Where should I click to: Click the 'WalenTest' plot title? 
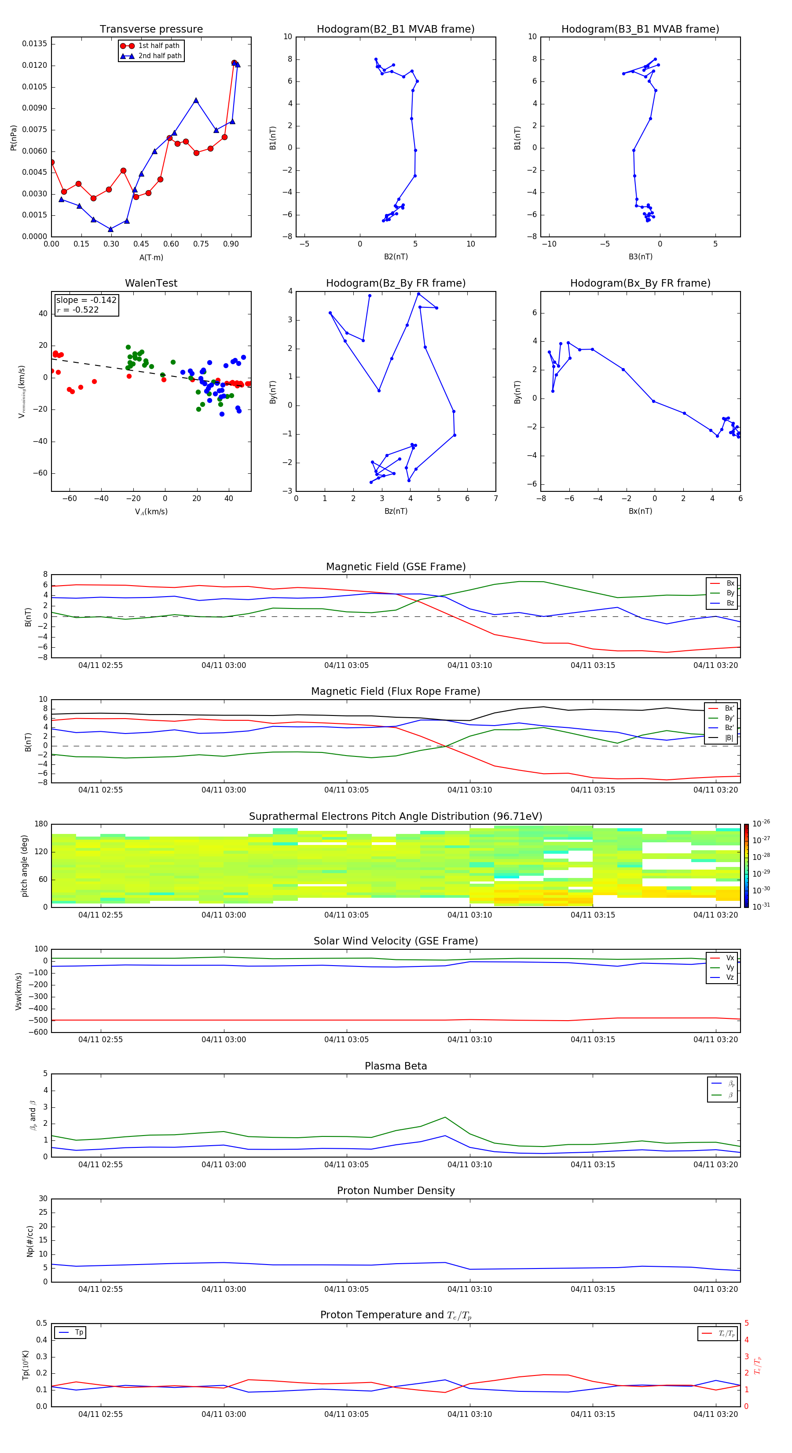tap(151, 283)
